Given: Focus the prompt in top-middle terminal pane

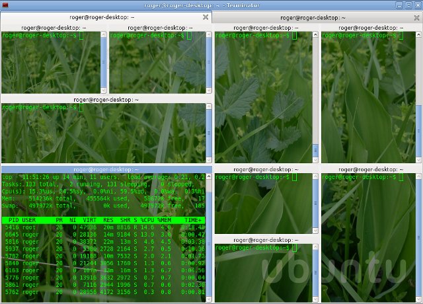Looking at the screenshot, I should pos(159,36).
